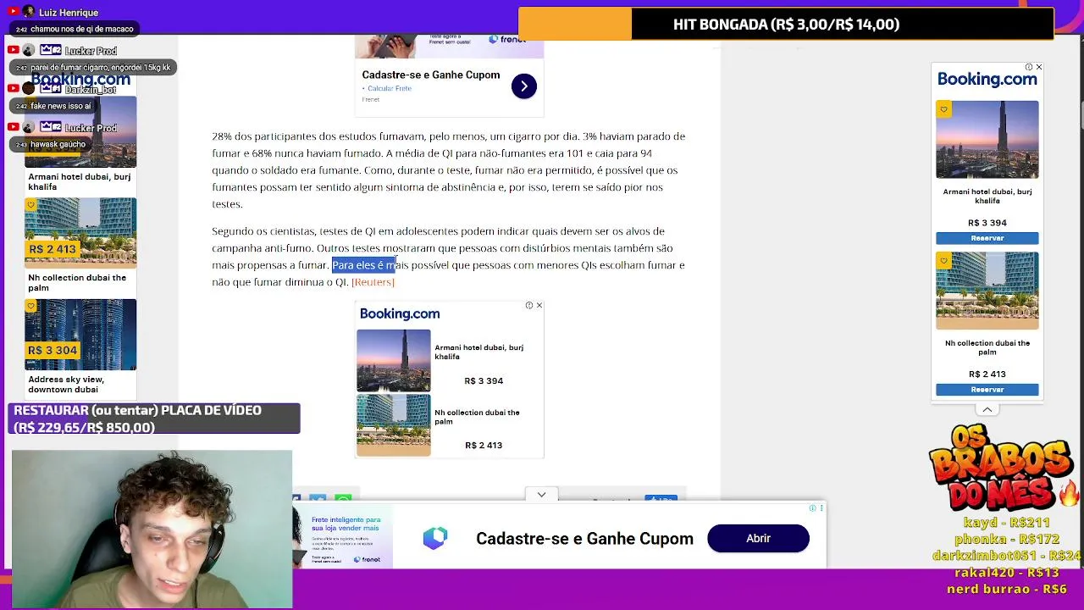Click the R$ 3 304 hotel image in left ad

[x=80, y=334]
